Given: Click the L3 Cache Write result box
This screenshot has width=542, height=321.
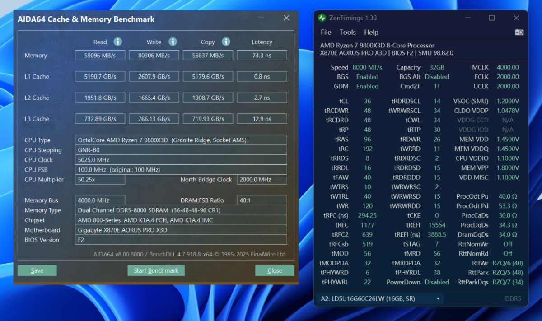Looking at the screenshot, I should tap(154, 119).
